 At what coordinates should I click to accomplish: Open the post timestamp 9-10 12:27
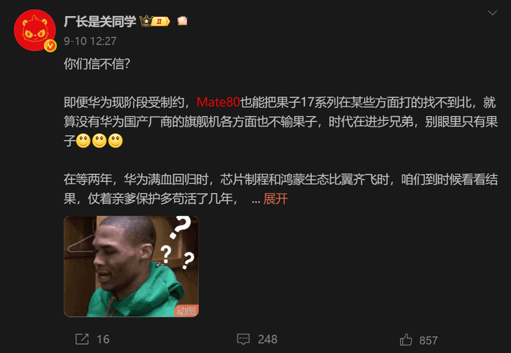[90, 41]
